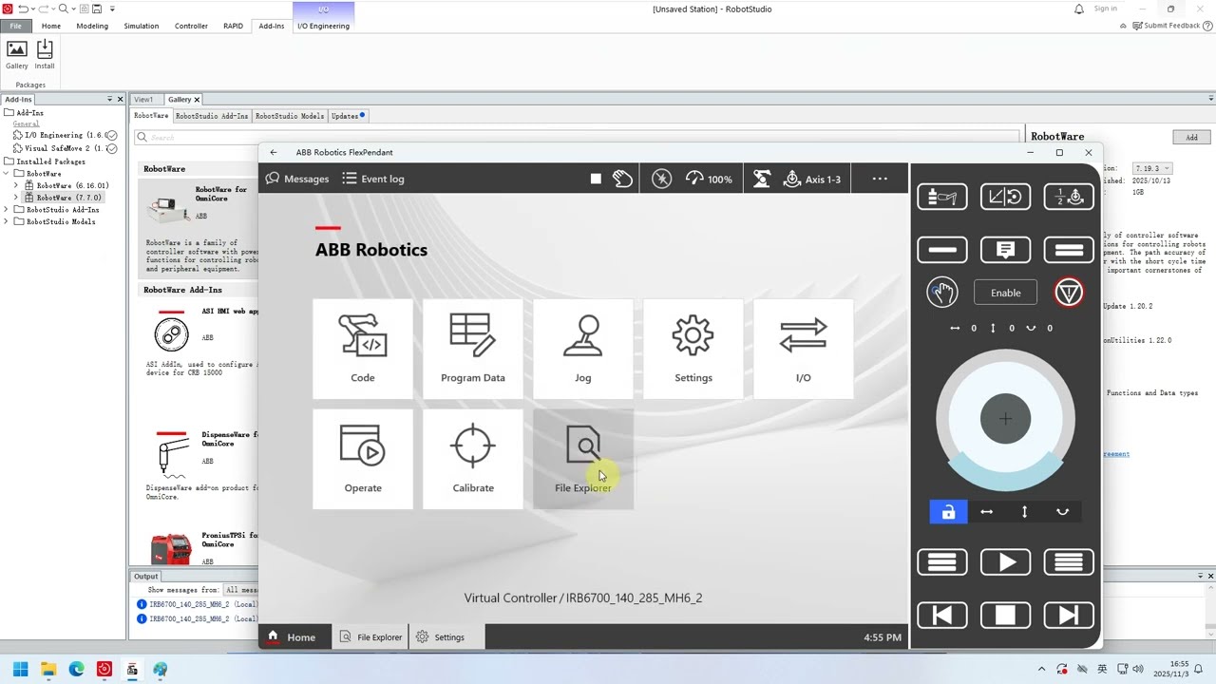Click the white stop square in status bar

596,179
